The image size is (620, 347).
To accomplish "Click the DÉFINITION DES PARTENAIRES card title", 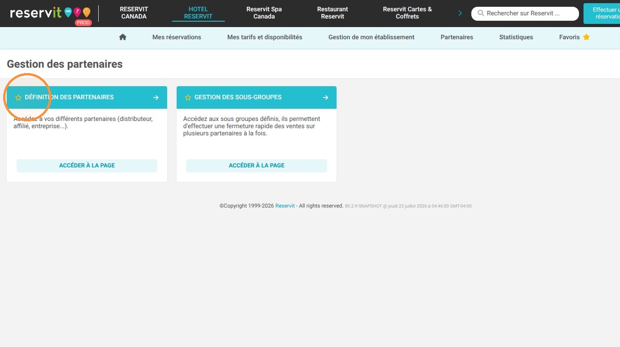I will click(69, 97).
